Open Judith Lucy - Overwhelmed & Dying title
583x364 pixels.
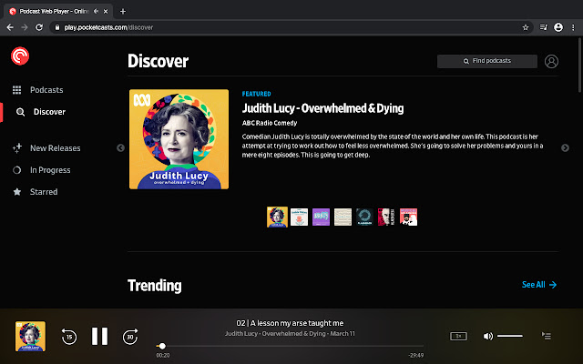[322, 108]
